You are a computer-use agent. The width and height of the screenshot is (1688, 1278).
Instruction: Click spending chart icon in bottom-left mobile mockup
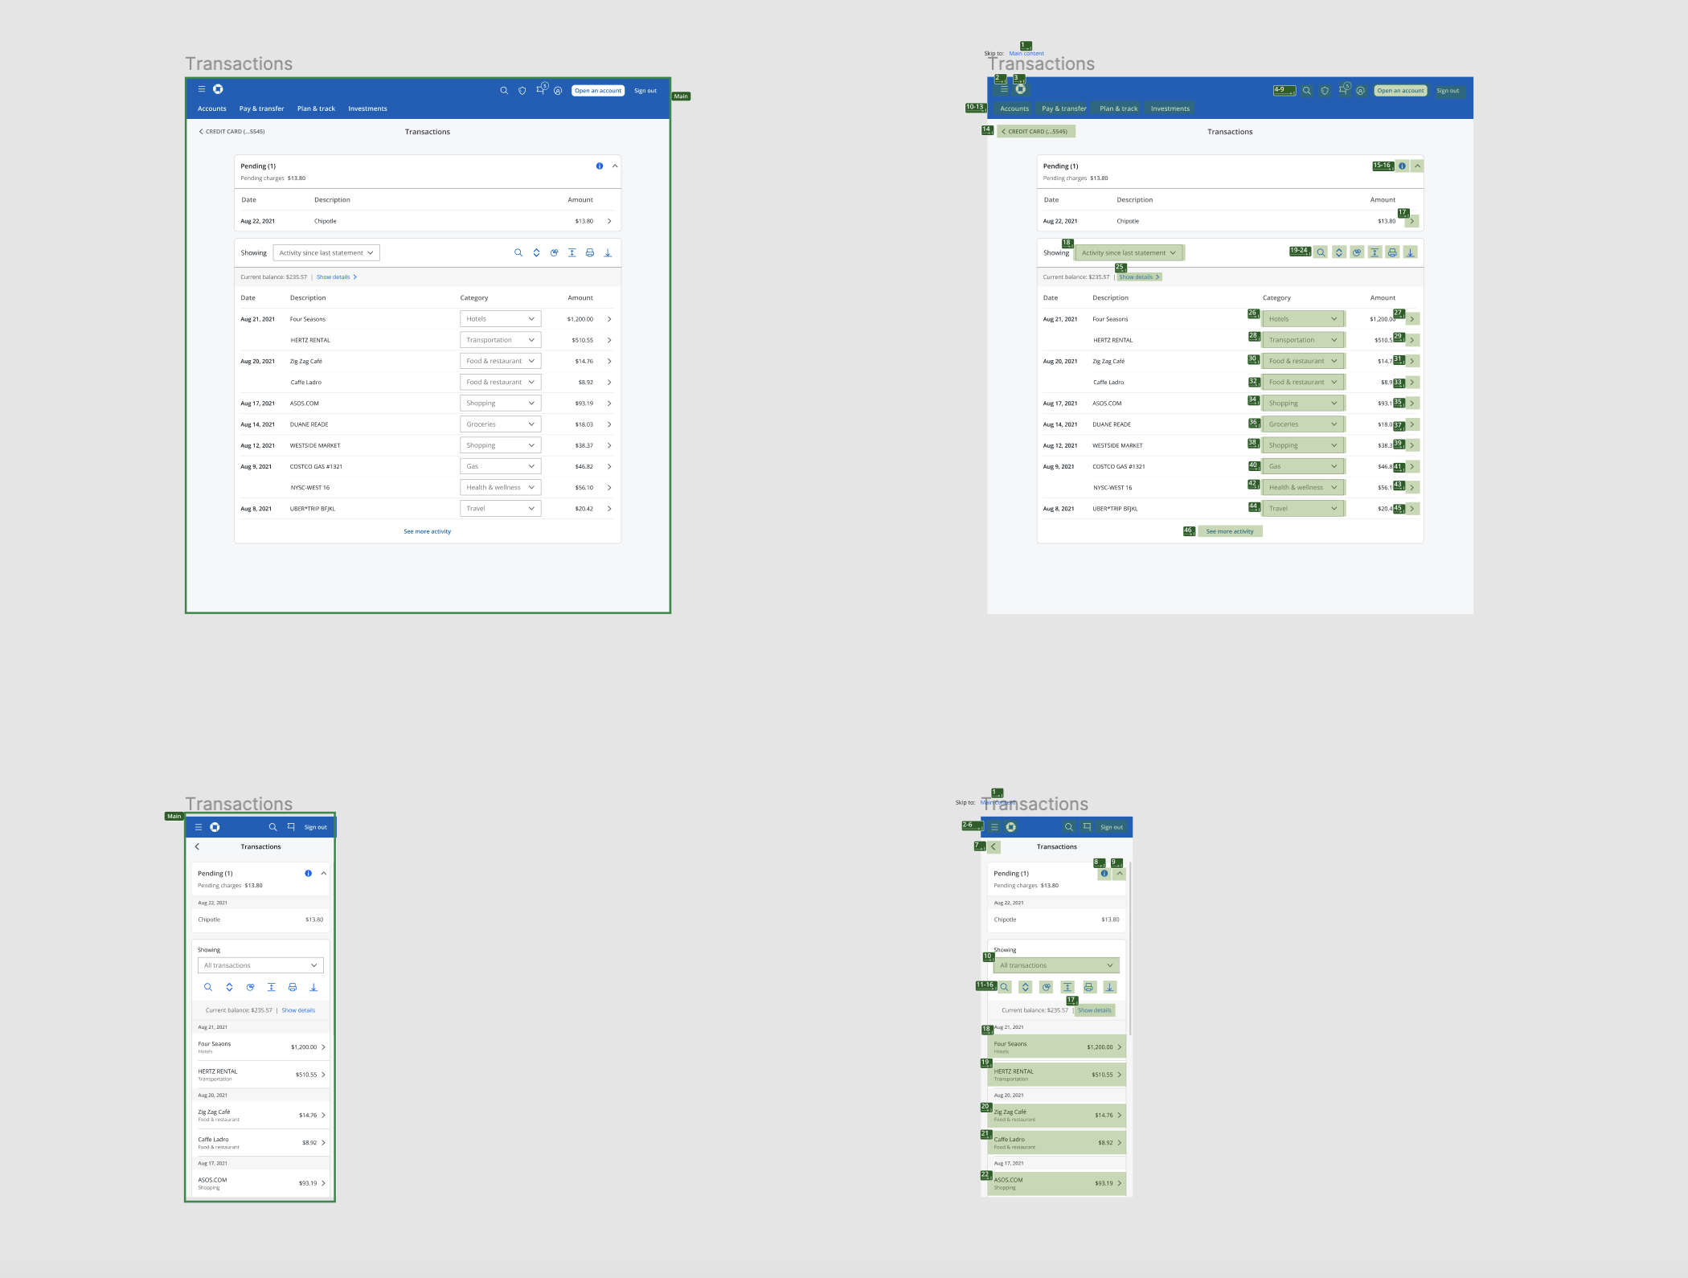coord(250,987)
